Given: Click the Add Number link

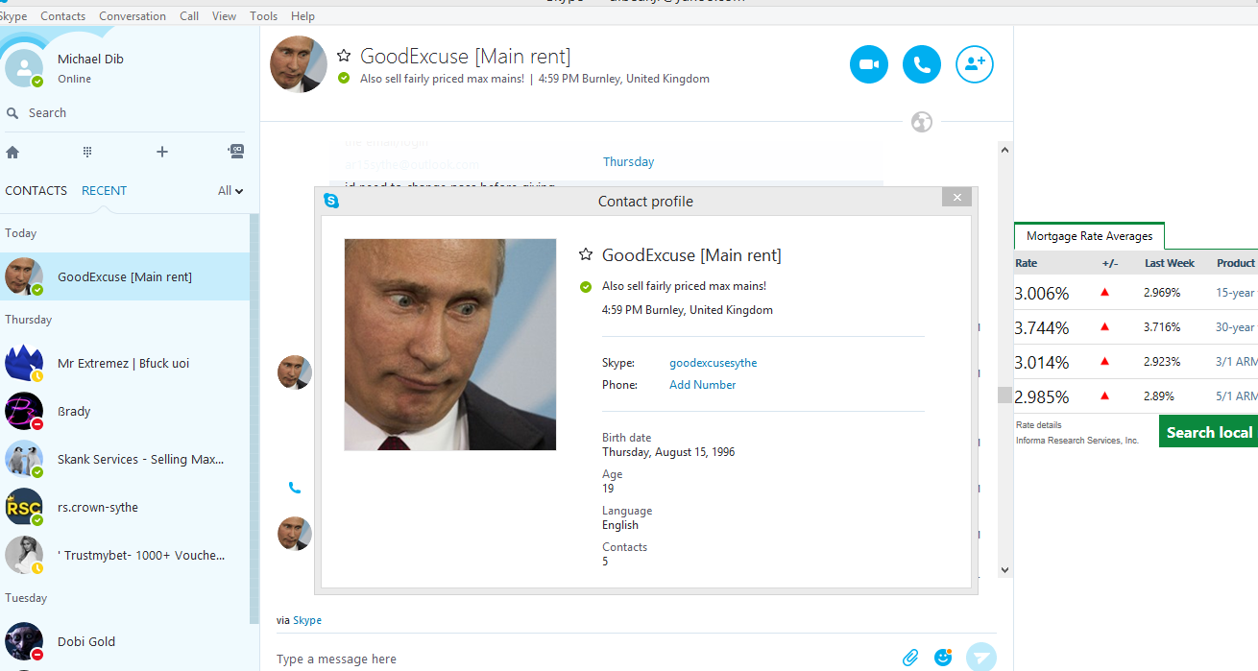Looking at the screenshot, I should [x=703, y=385].
